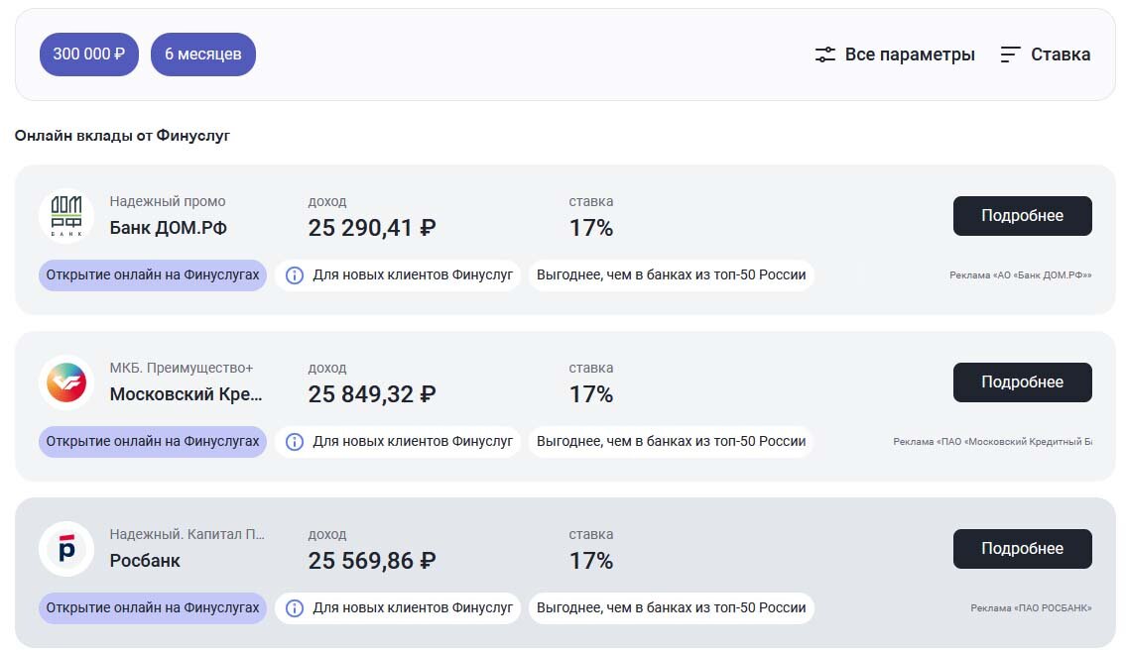
Task: Open the Росбанк bank name link
Action: click(145, 561)
